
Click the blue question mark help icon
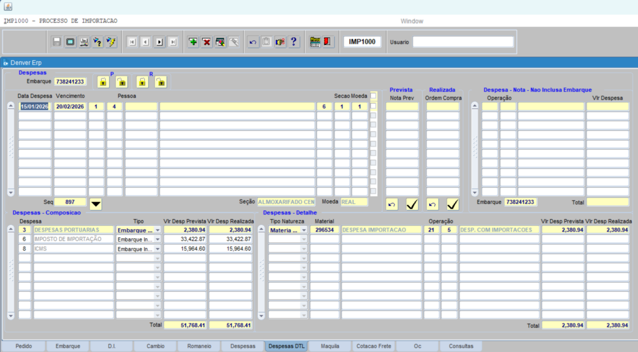pos(293,42)
